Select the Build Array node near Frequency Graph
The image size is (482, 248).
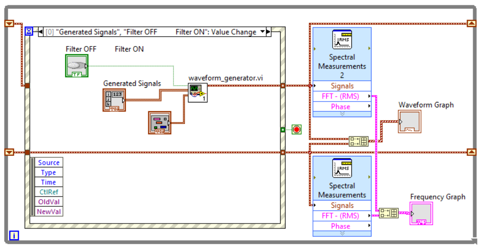(388, 213)
